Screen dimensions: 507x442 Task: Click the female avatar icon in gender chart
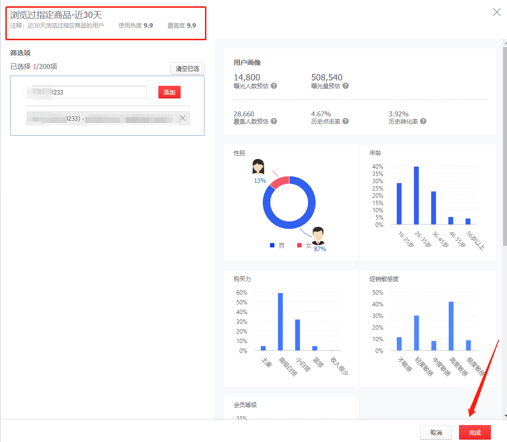[x=258, y=167]
